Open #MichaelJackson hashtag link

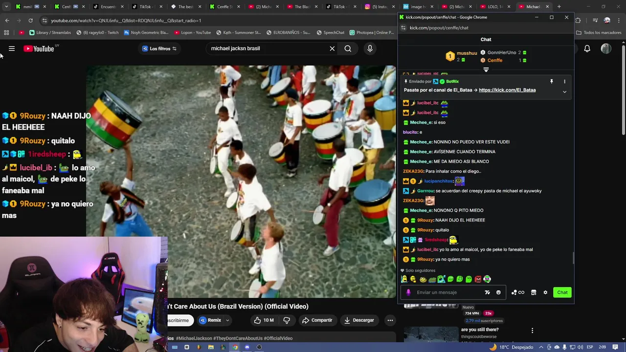click(x=194, y=338)
